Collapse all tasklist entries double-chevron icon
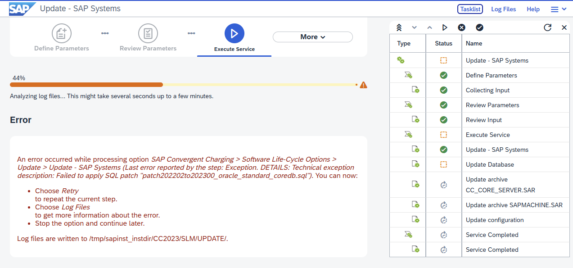Screen dimensions: 573x268 pos(399,27)
